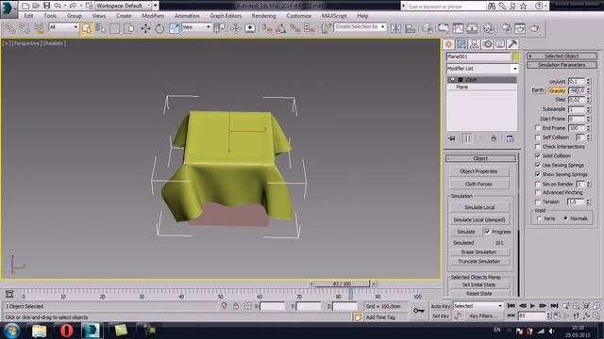Open the reference coordinate View dropdown

tap(196, 27)
